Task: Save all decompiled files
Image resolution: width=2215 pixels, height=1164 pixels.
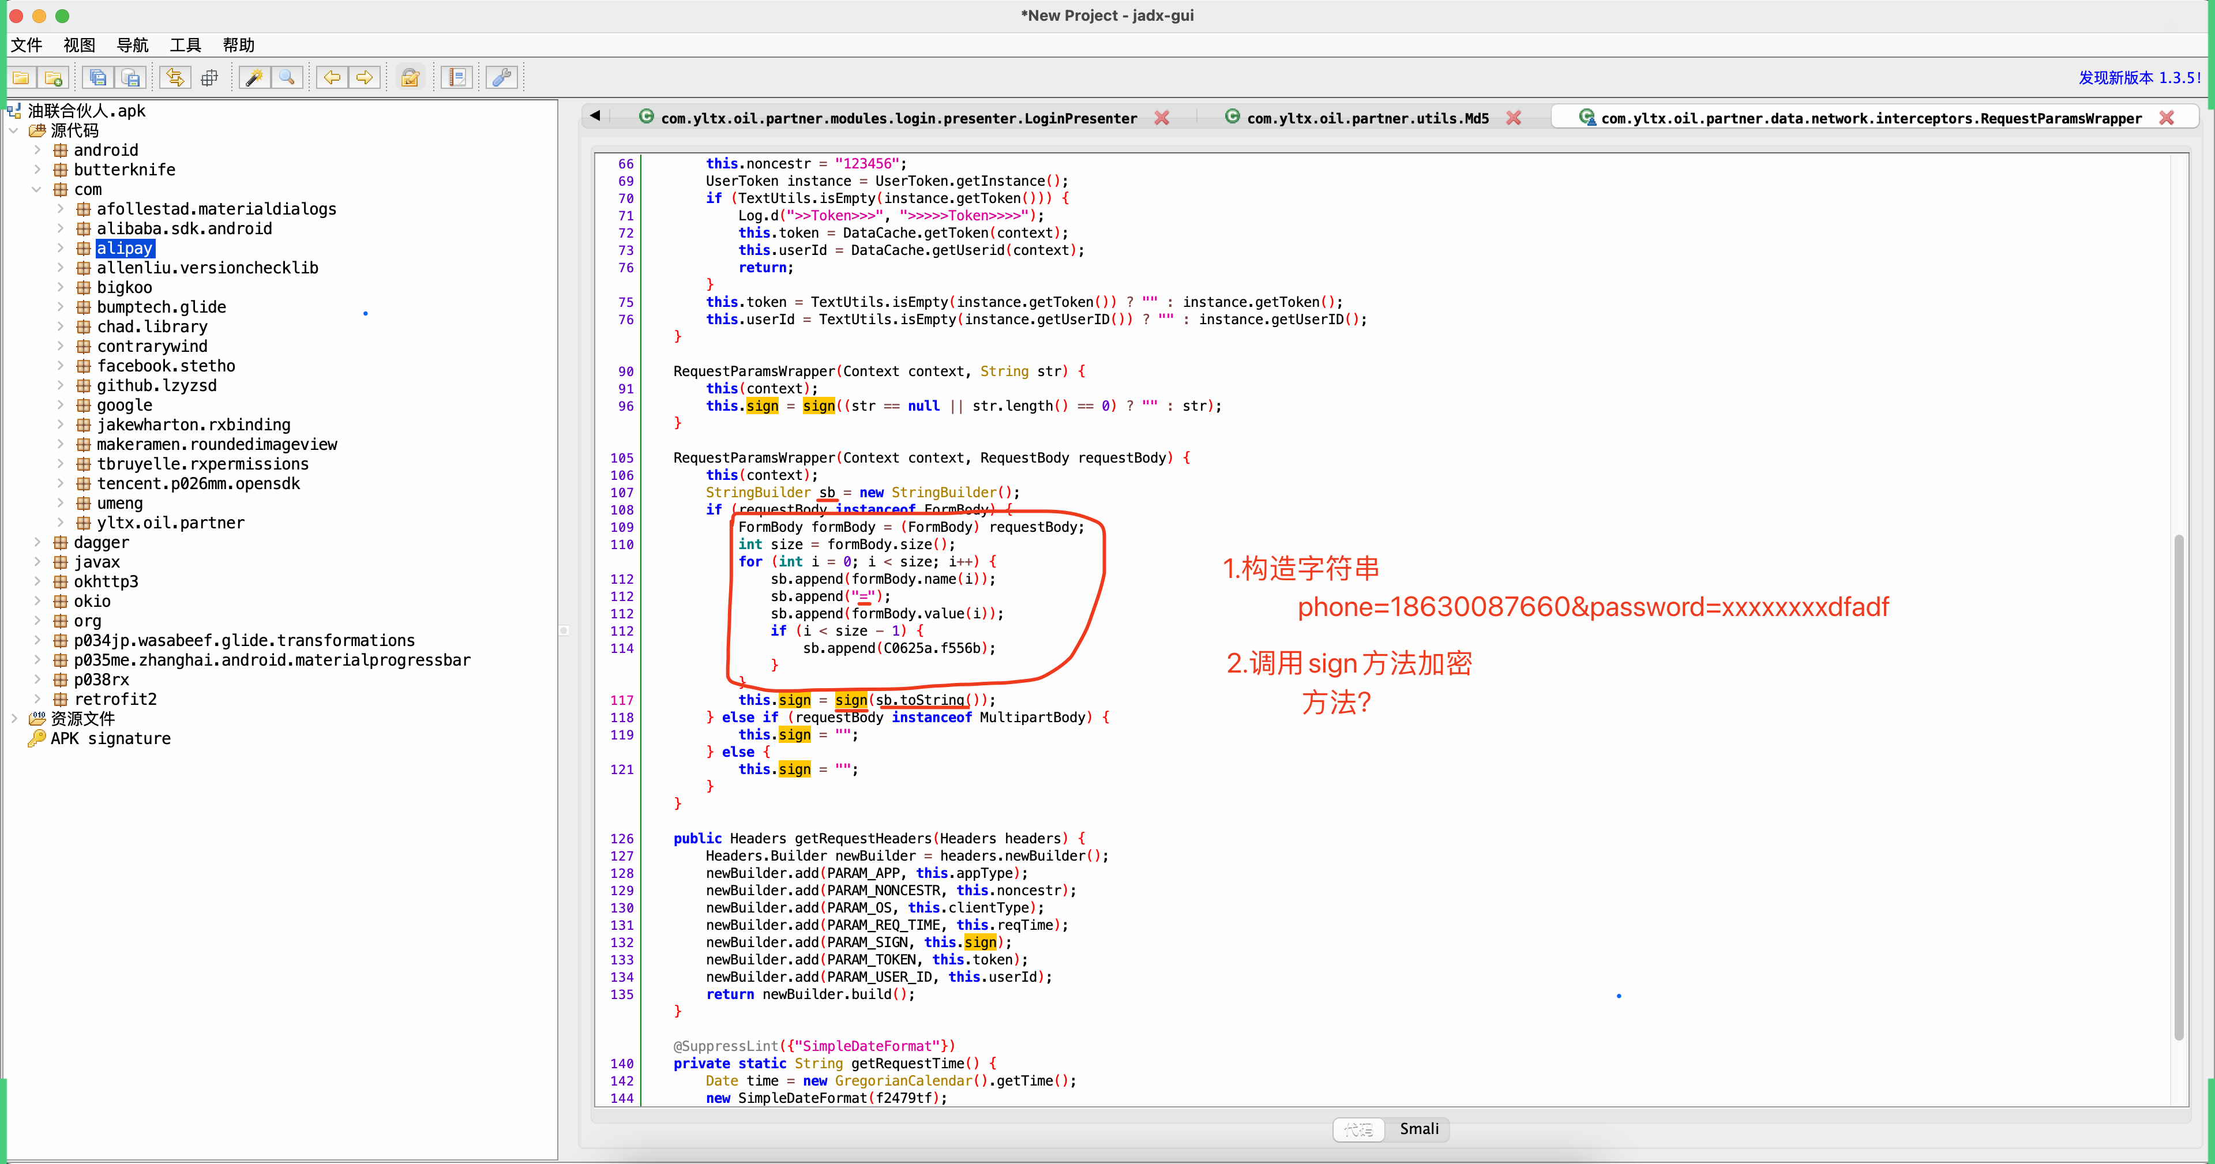Action: (98, 77)
